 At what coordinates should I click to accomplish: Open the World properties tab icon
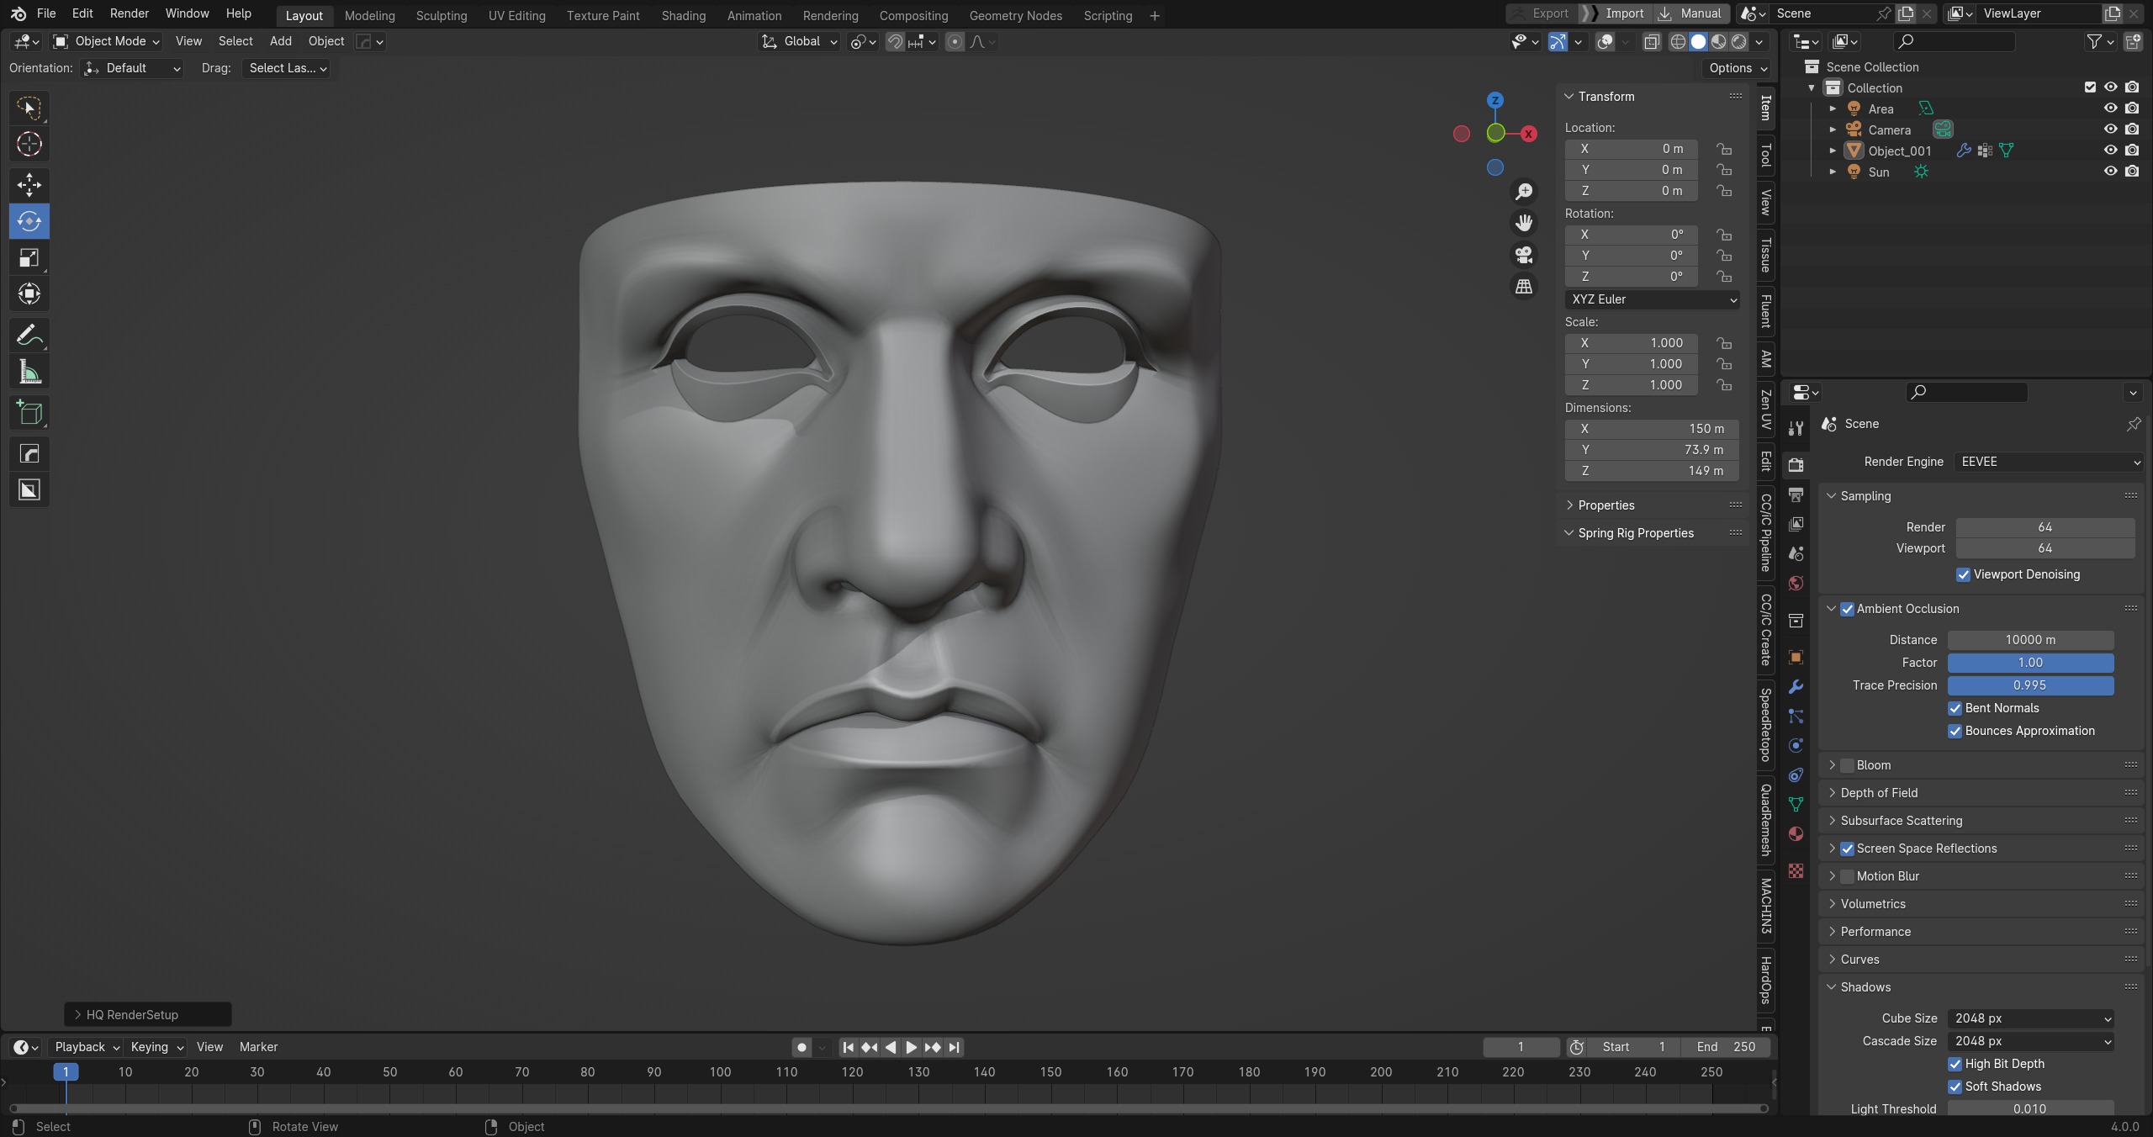[1796, 583]
